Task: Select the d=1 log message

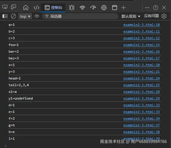Action: click(x=12, y=105)
